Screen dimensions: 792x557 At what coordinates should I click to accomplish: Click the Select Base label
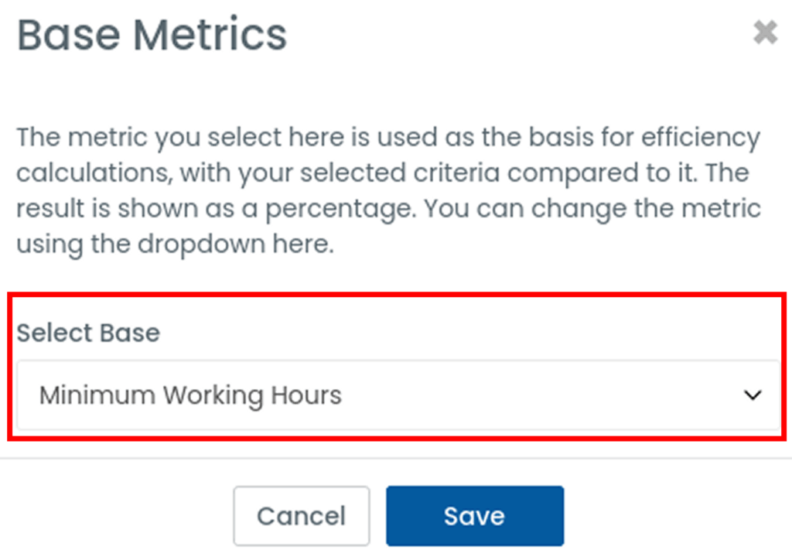88,333
